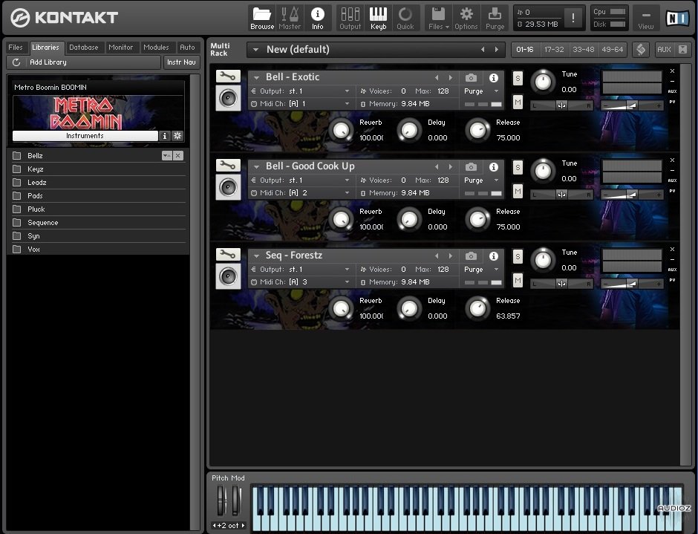
Task: Click the Purge icon in toolbar
Action: (x=495, y=18)
